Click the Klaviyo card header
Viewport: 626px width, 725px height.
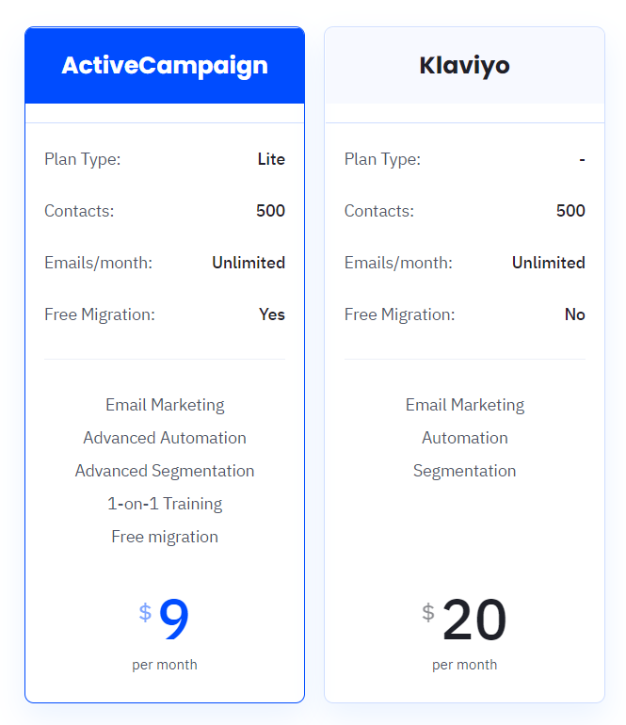coord(464,65)
